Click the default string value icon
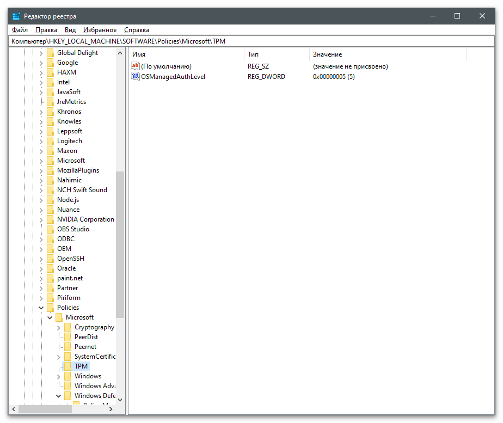Image resolution: width=503 pixels, height=423 pixels. pos(136,66)
